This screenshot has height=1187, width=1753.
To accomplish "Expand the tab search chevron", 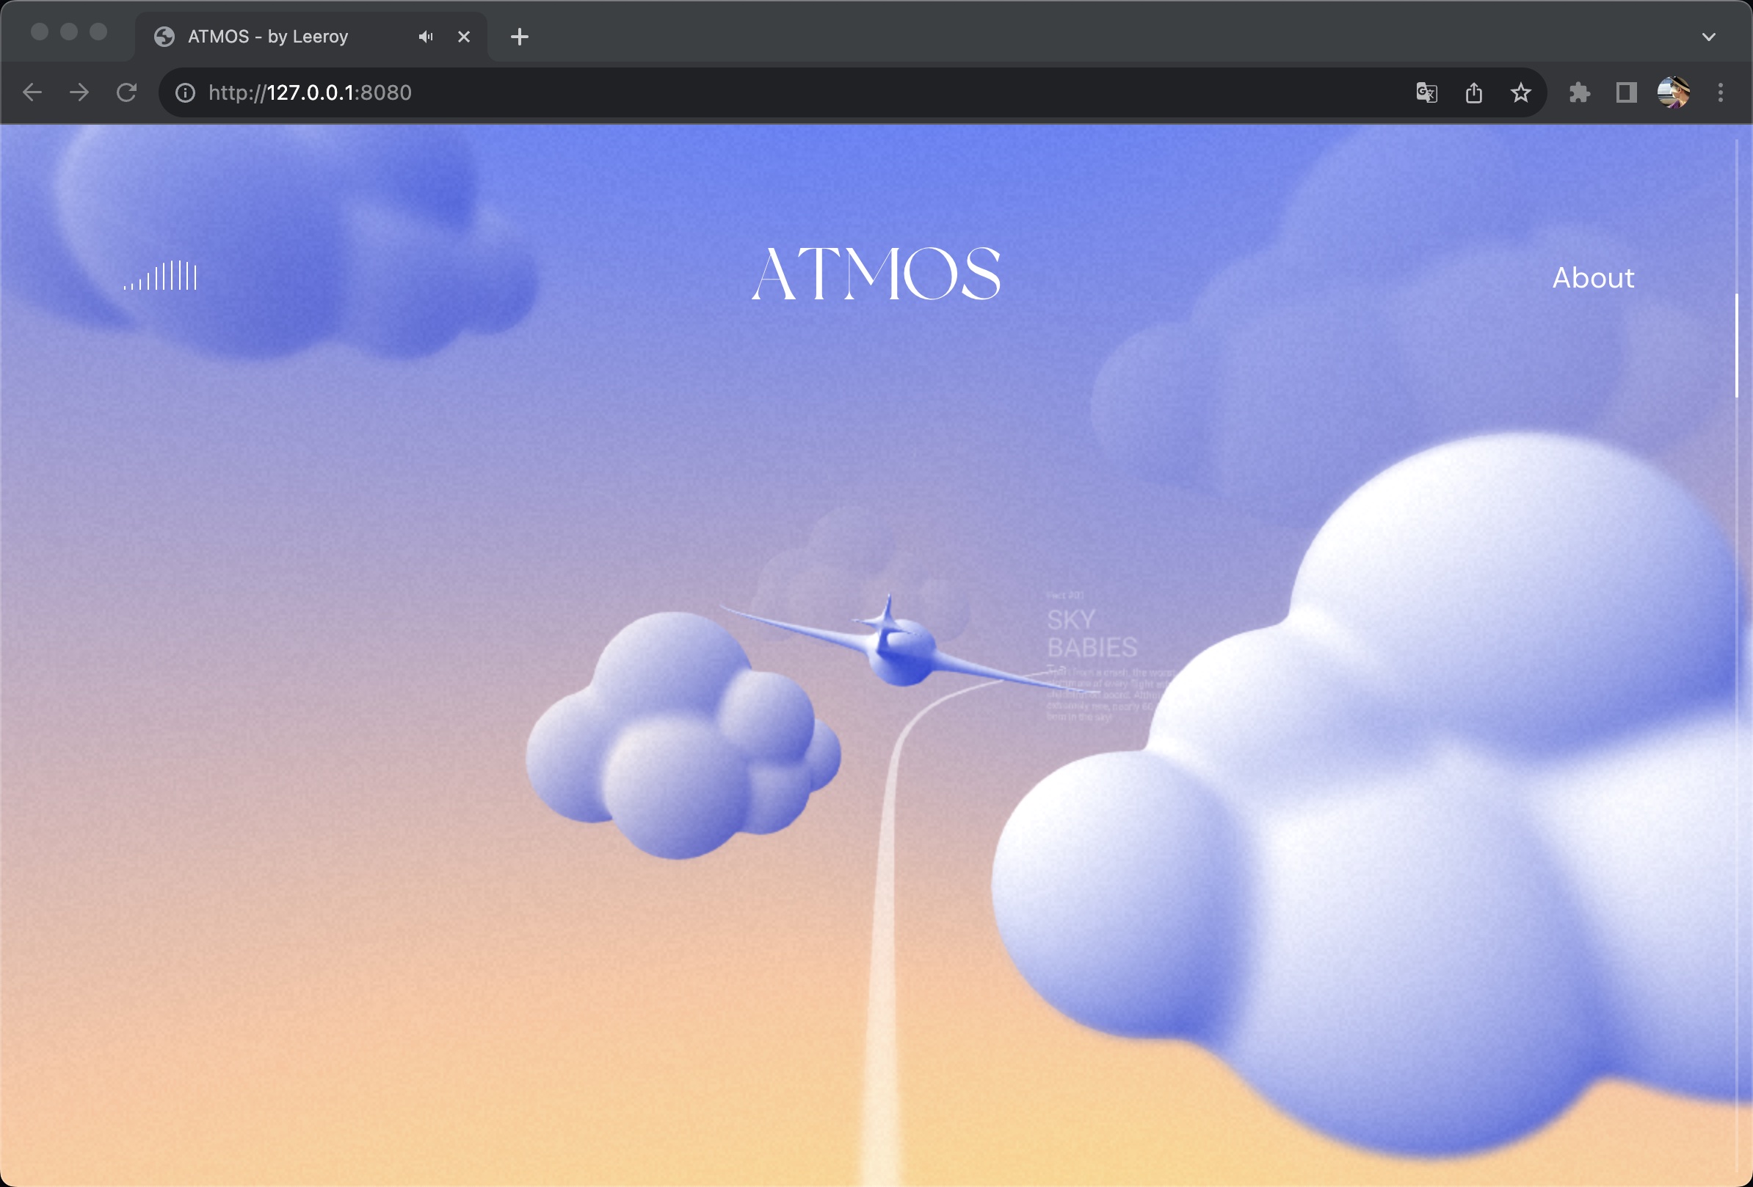I will (1708, 37).
